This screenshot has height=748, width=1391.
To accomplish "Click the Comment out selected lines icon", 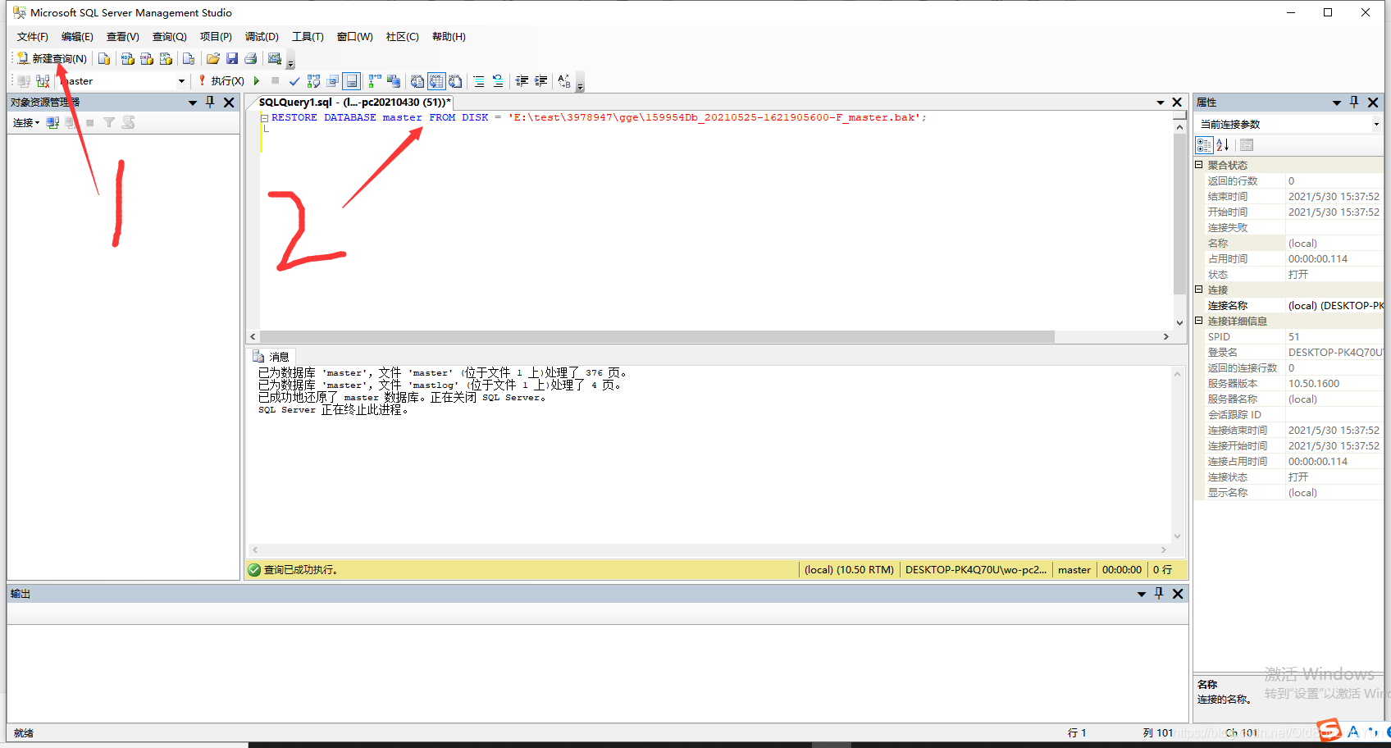I will click(479, 81).
